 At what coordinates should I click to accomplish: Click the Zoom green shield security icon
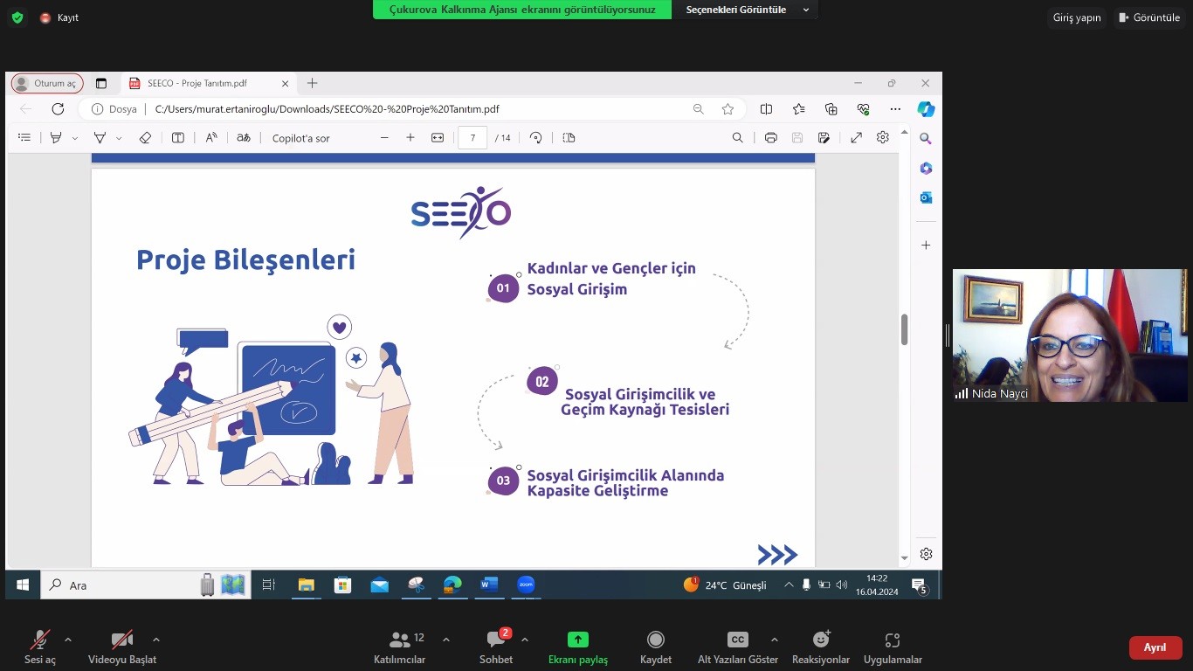[x=17, y=17]
